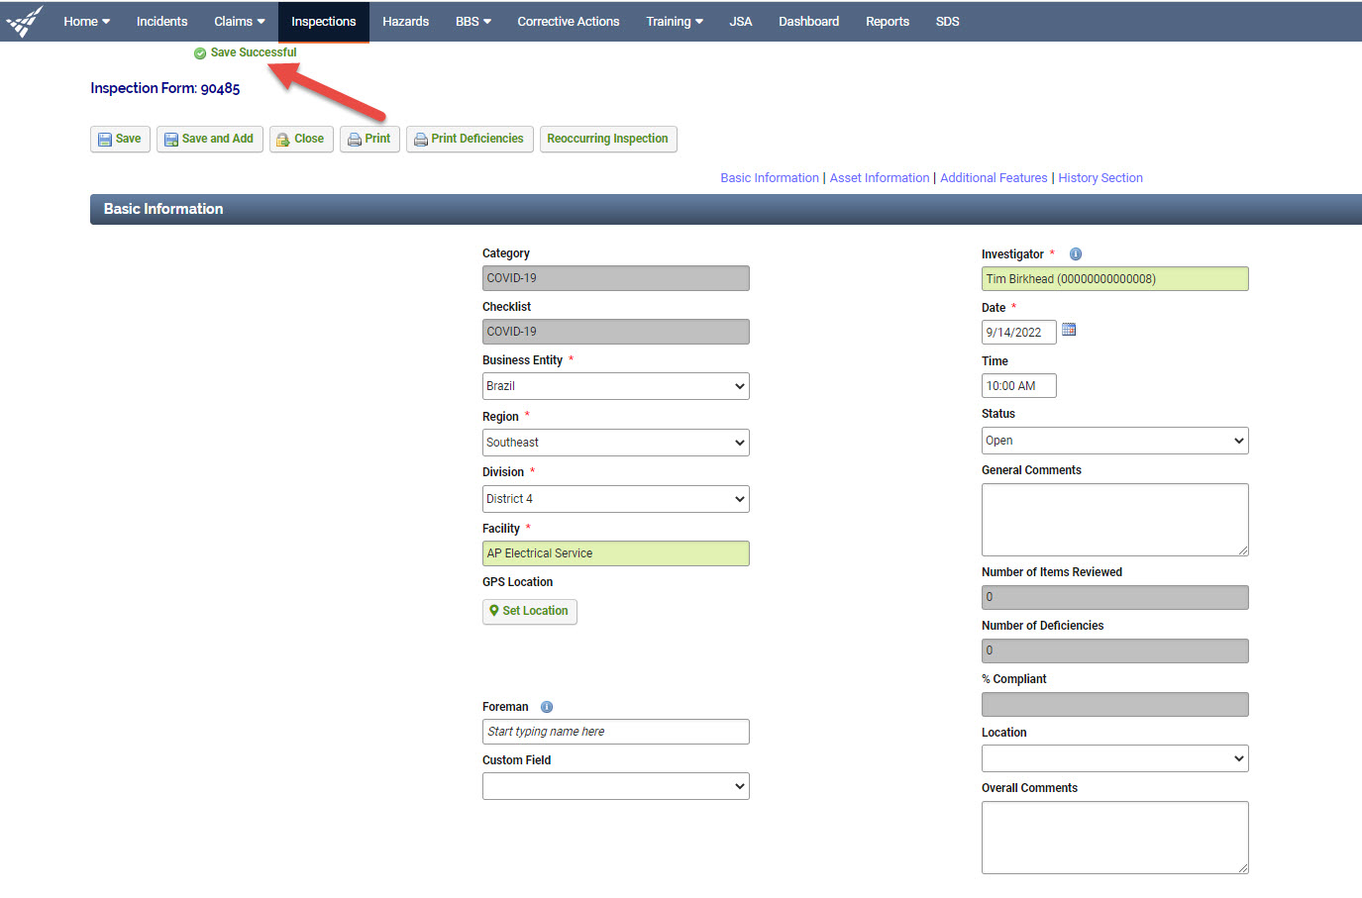Click the calendar icon next to the Date field
Screen dimensions: 1362x898
click(x=1069, y=329)
